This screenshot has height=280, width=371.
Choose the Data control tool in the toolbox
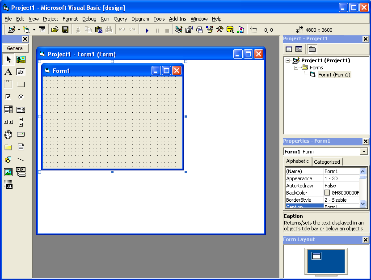coord(21,172)
